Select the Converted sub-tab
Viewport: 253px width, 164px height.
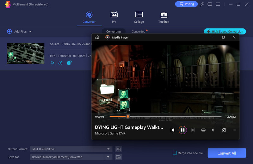[139, 32]
